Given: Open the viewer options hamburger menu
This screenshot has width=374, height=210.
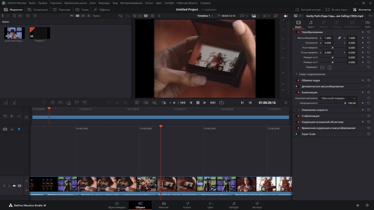Looking at the screenshot, I should pyautogui.click(x=286, y=103).
